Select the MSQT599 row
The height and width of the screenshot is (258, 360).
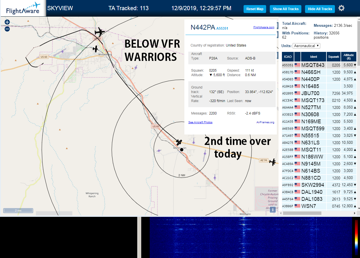tap(319, 129)
